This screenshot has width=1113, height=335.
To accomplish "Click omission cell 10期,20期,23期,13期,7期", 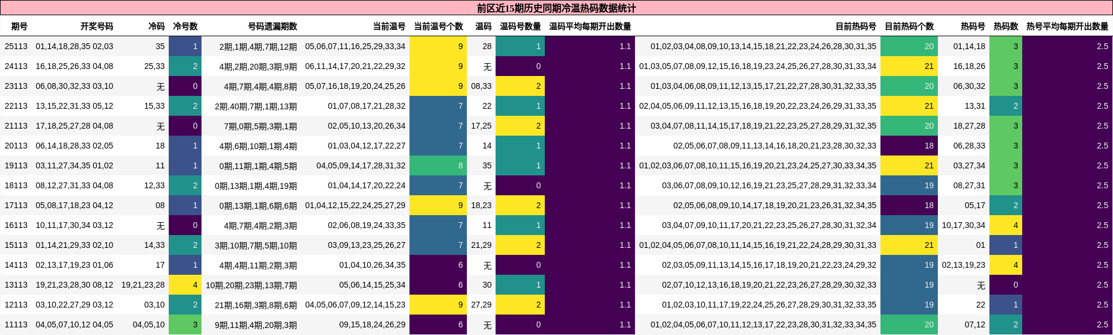I will click(x=251, y=285).
